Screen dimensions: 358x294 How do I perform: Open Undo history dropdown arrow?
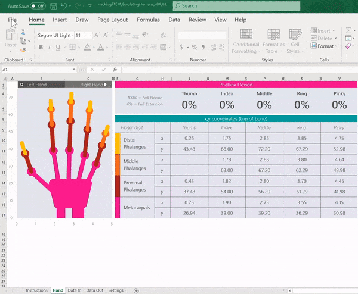70,6
